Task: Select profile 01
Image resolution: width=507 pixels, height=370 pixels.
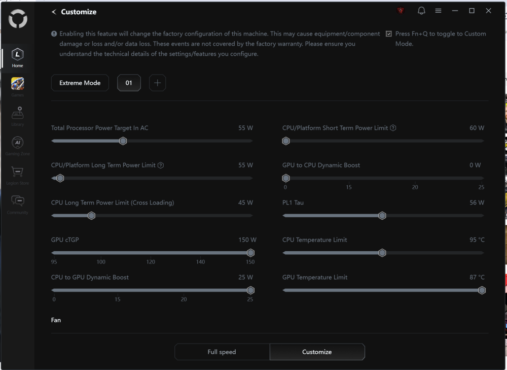Action: coord(129,83)
